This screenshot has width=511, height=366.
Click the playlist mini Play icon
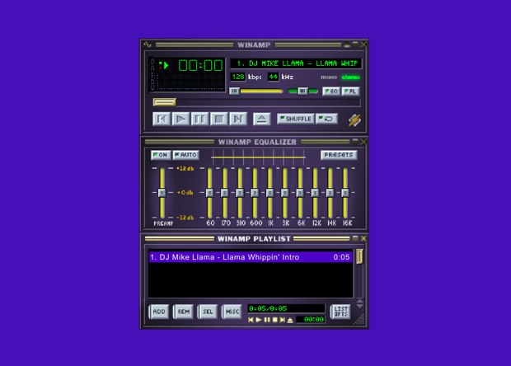click(259, 320)
